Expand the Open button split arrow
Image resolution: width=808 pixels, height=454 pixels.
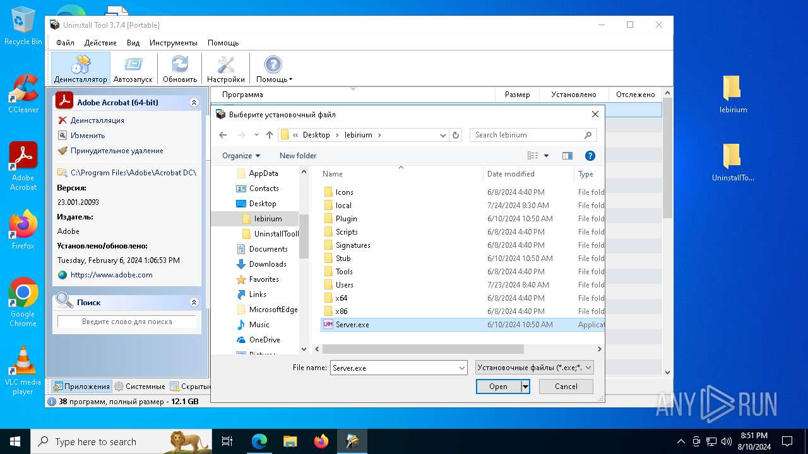coord(525,387)
